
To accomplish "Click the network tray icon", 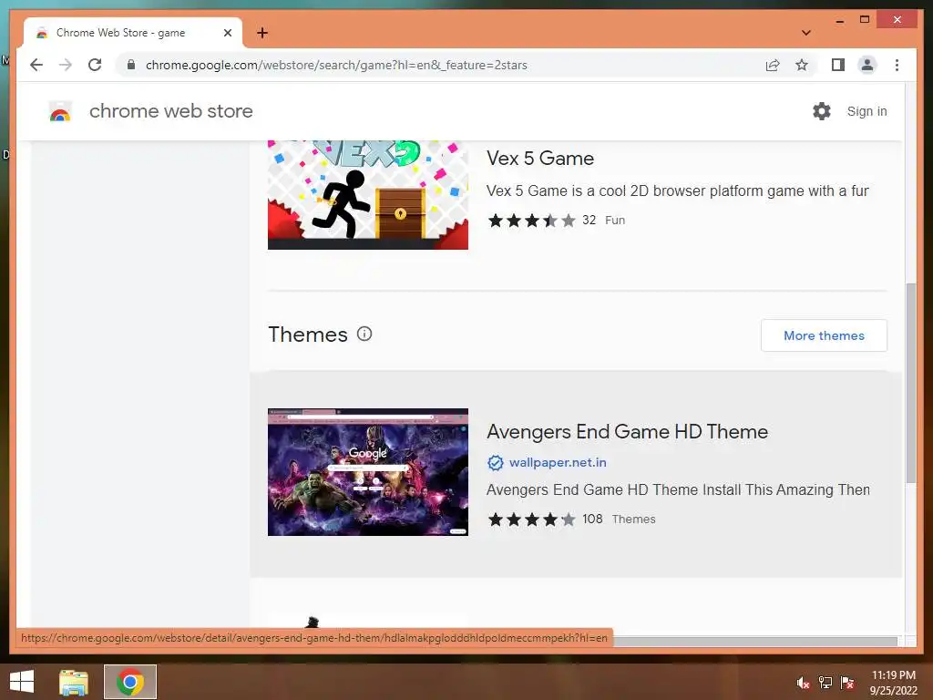I will pos(825,683).
